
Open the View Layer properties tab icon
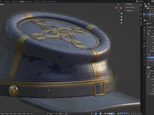pyautogui.click(x=144, y=34)
